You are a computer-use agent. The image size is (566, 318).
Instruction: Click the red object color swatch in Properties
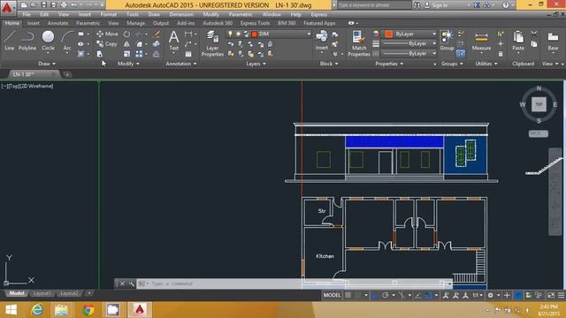tap(389, 34)
